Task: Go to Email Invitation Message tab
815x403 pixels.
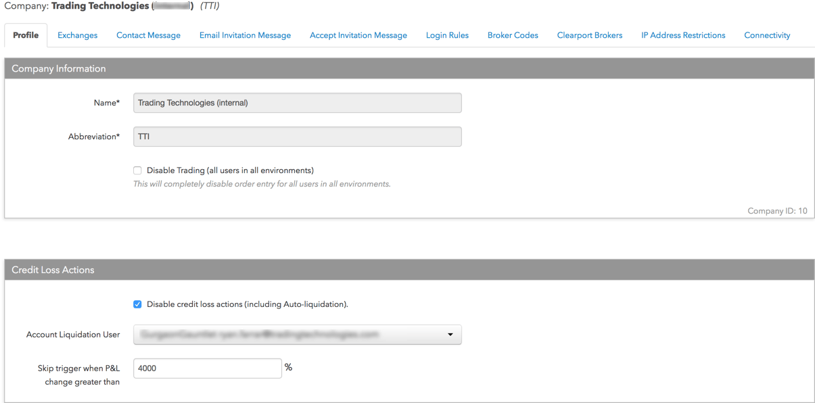Action: point(245,35)
